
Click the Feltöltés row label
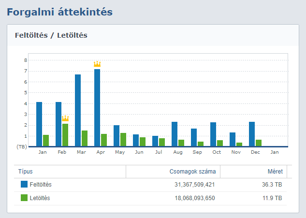coord(41,185)
